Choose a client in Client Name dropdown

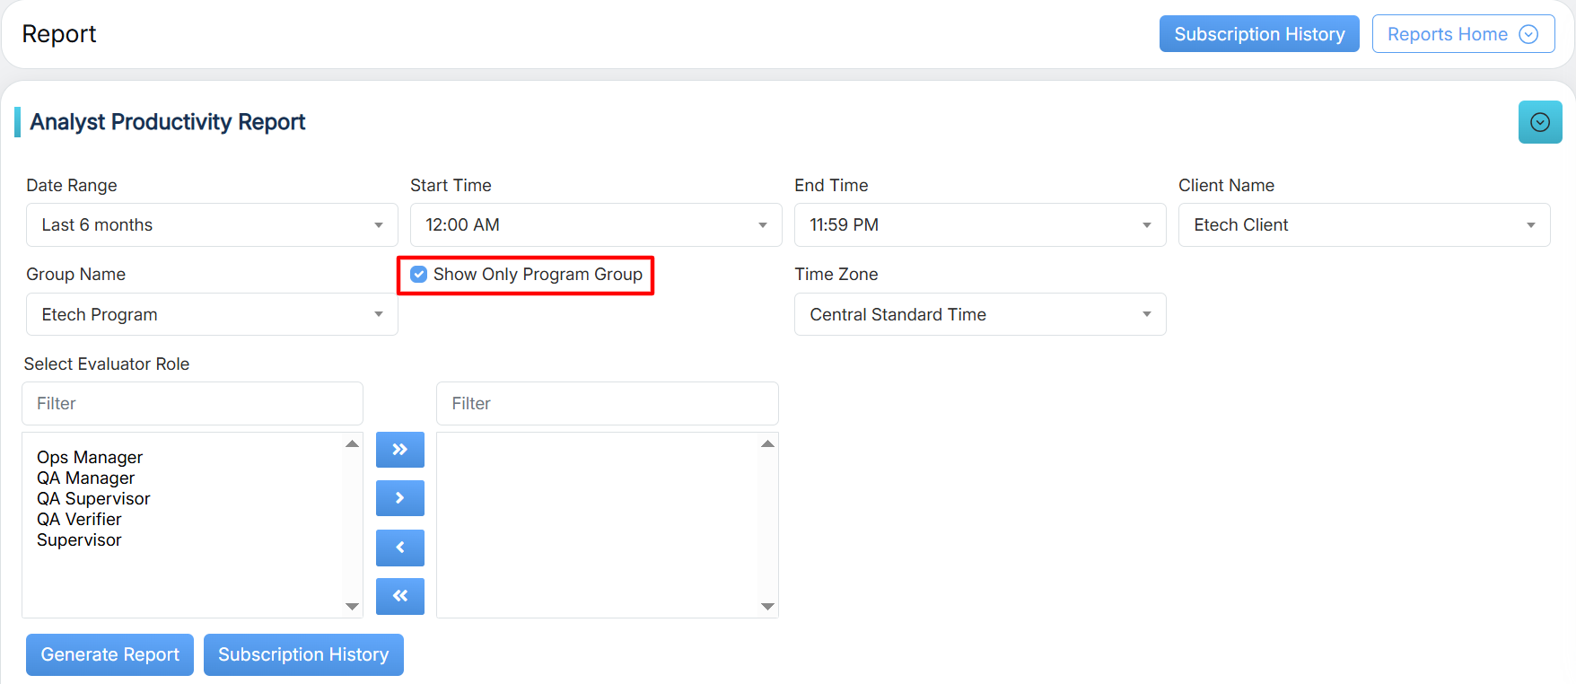pos(1363,225)
